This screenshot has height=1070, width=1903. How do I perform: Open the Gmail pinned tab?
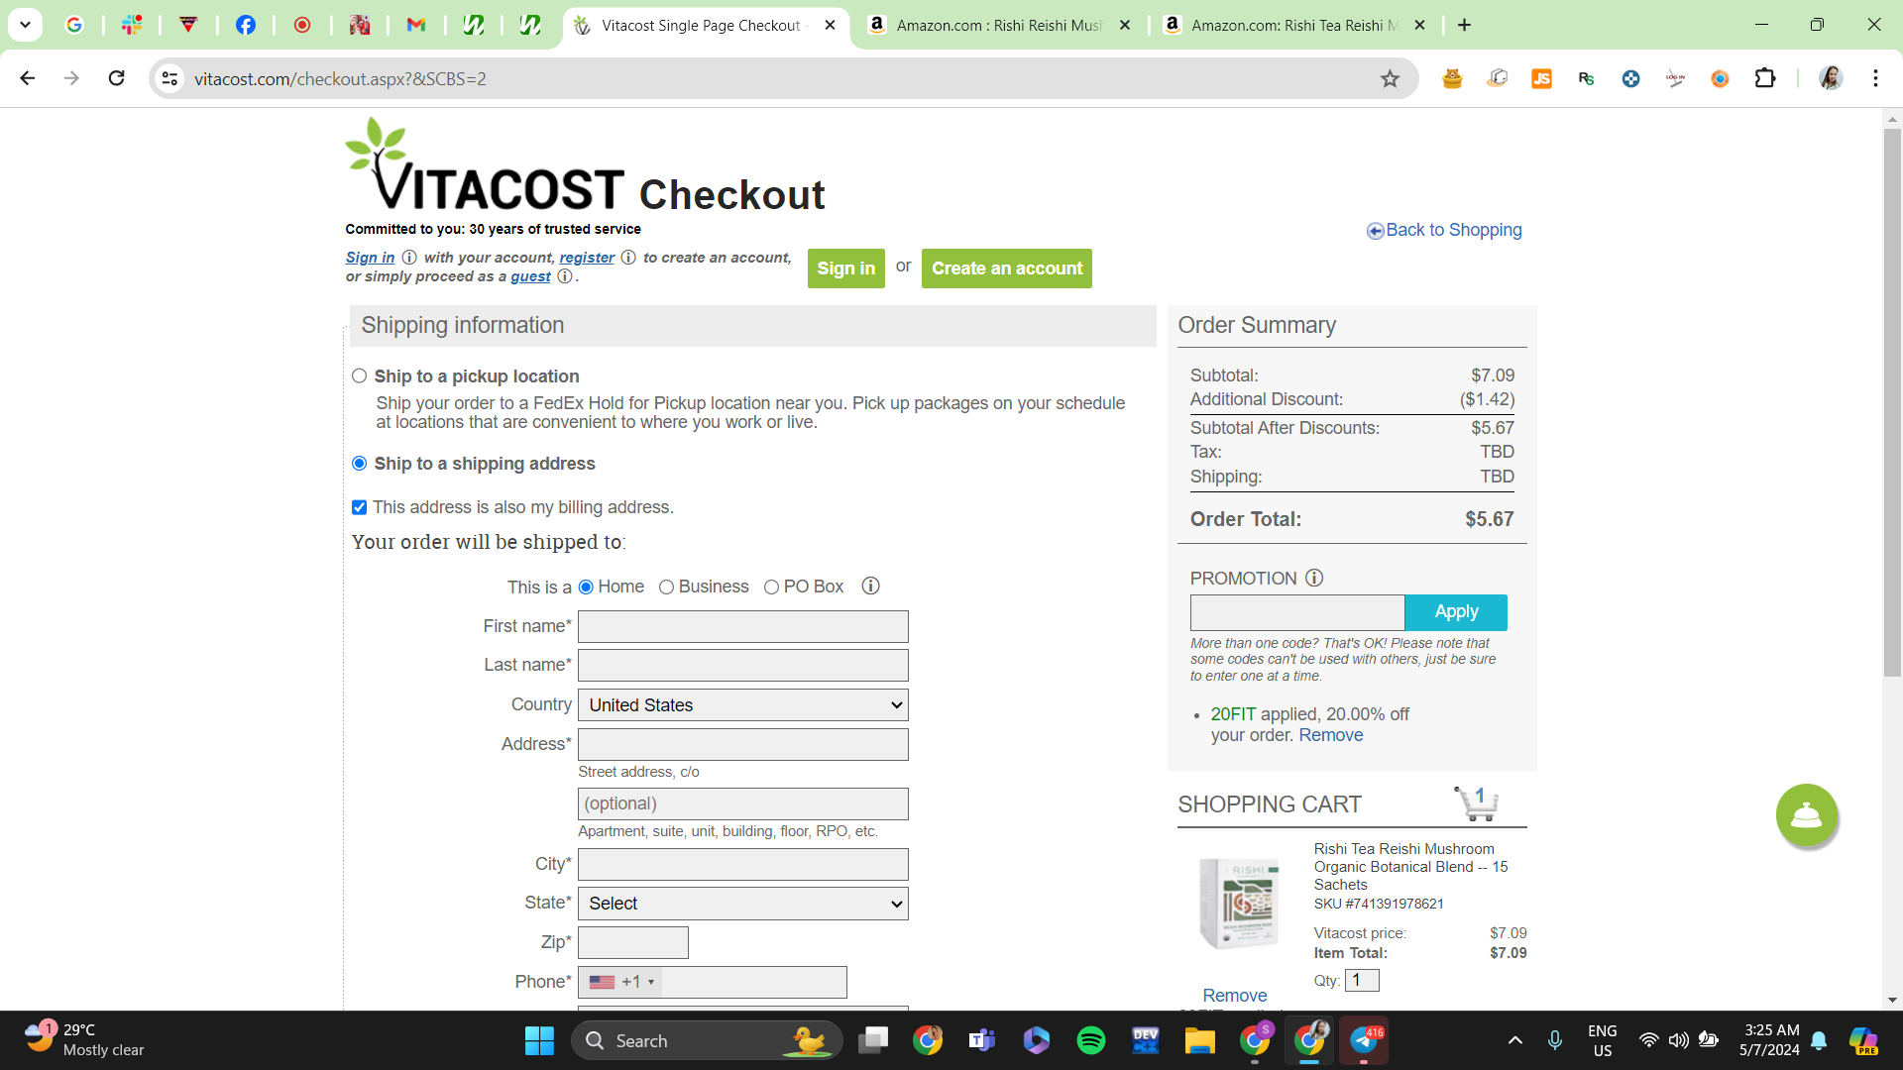point(416,25)
